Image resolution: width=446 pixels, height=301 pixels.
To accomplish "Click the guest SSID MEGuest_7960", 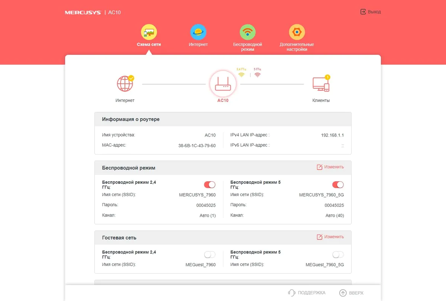I will [201, 265].
